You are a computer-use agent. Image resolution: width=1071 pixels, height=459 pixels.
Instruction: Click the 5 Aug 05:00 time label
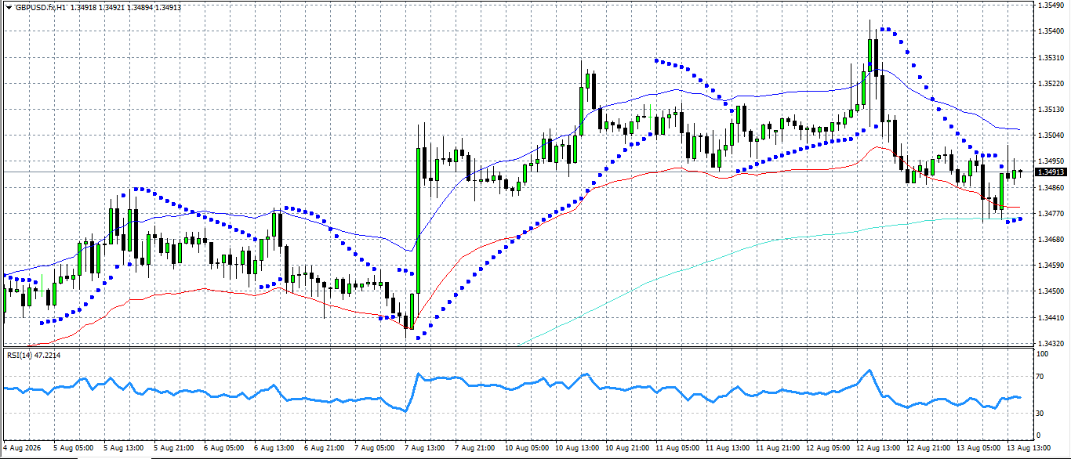point(73,448)
